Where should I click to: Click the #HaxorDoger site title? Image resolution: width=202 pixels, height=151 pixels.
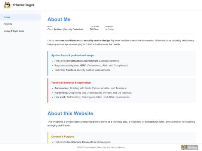point(24,5)
